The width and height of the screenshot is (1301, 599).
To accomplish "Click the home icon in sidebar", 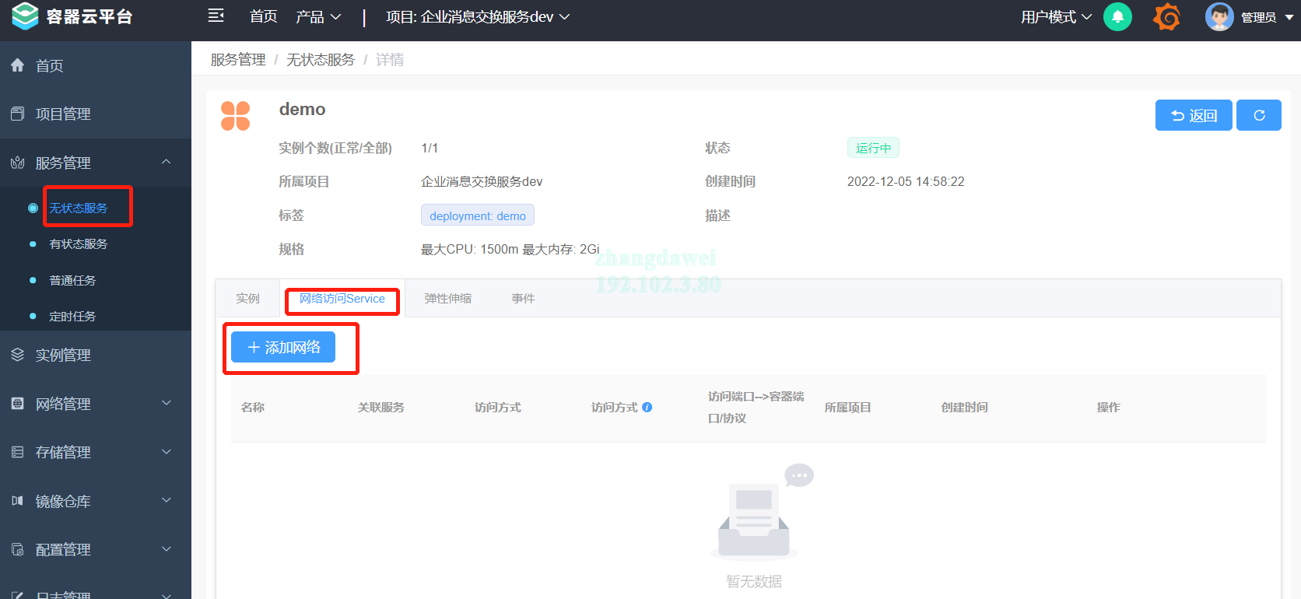I will pyautogui.click(x=17, y=65).
